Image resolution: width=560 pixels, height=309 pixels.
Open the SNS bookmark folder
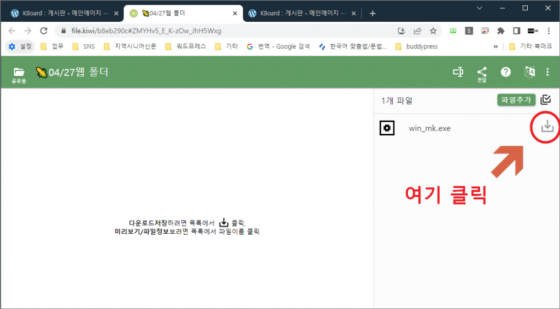click(x=84, y=46)
